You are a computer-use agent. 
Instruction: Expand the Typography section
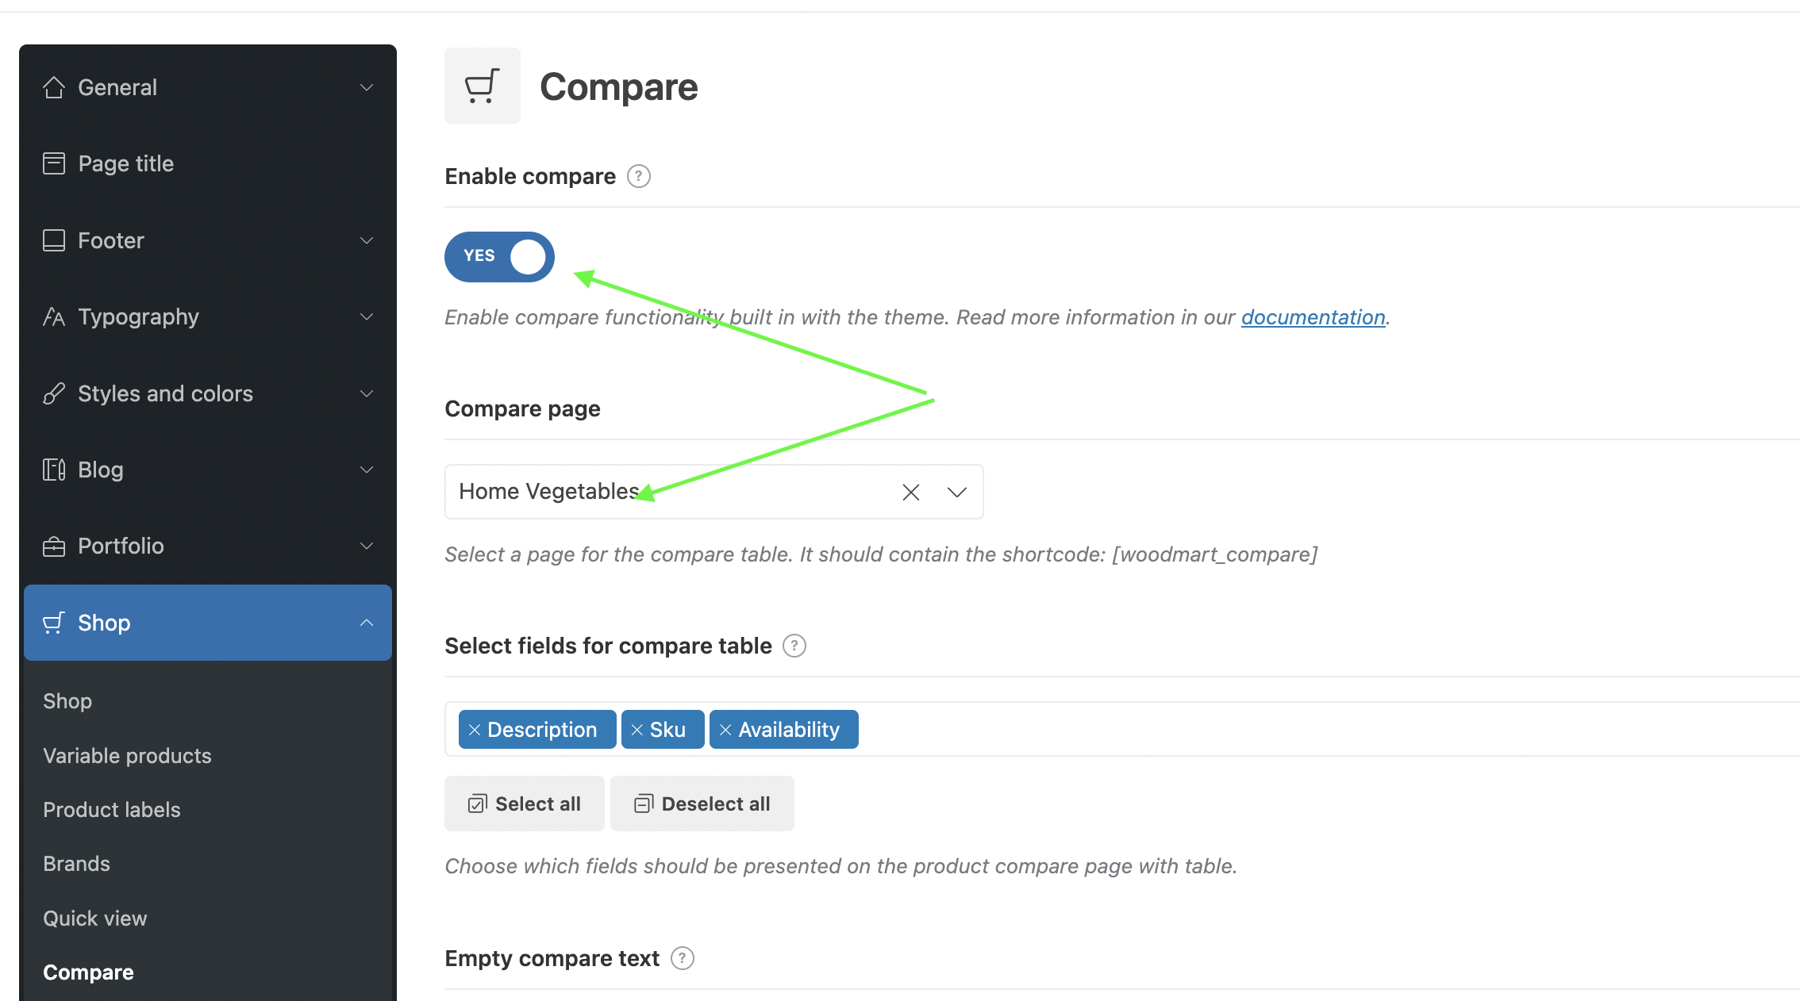pos(208,317)
